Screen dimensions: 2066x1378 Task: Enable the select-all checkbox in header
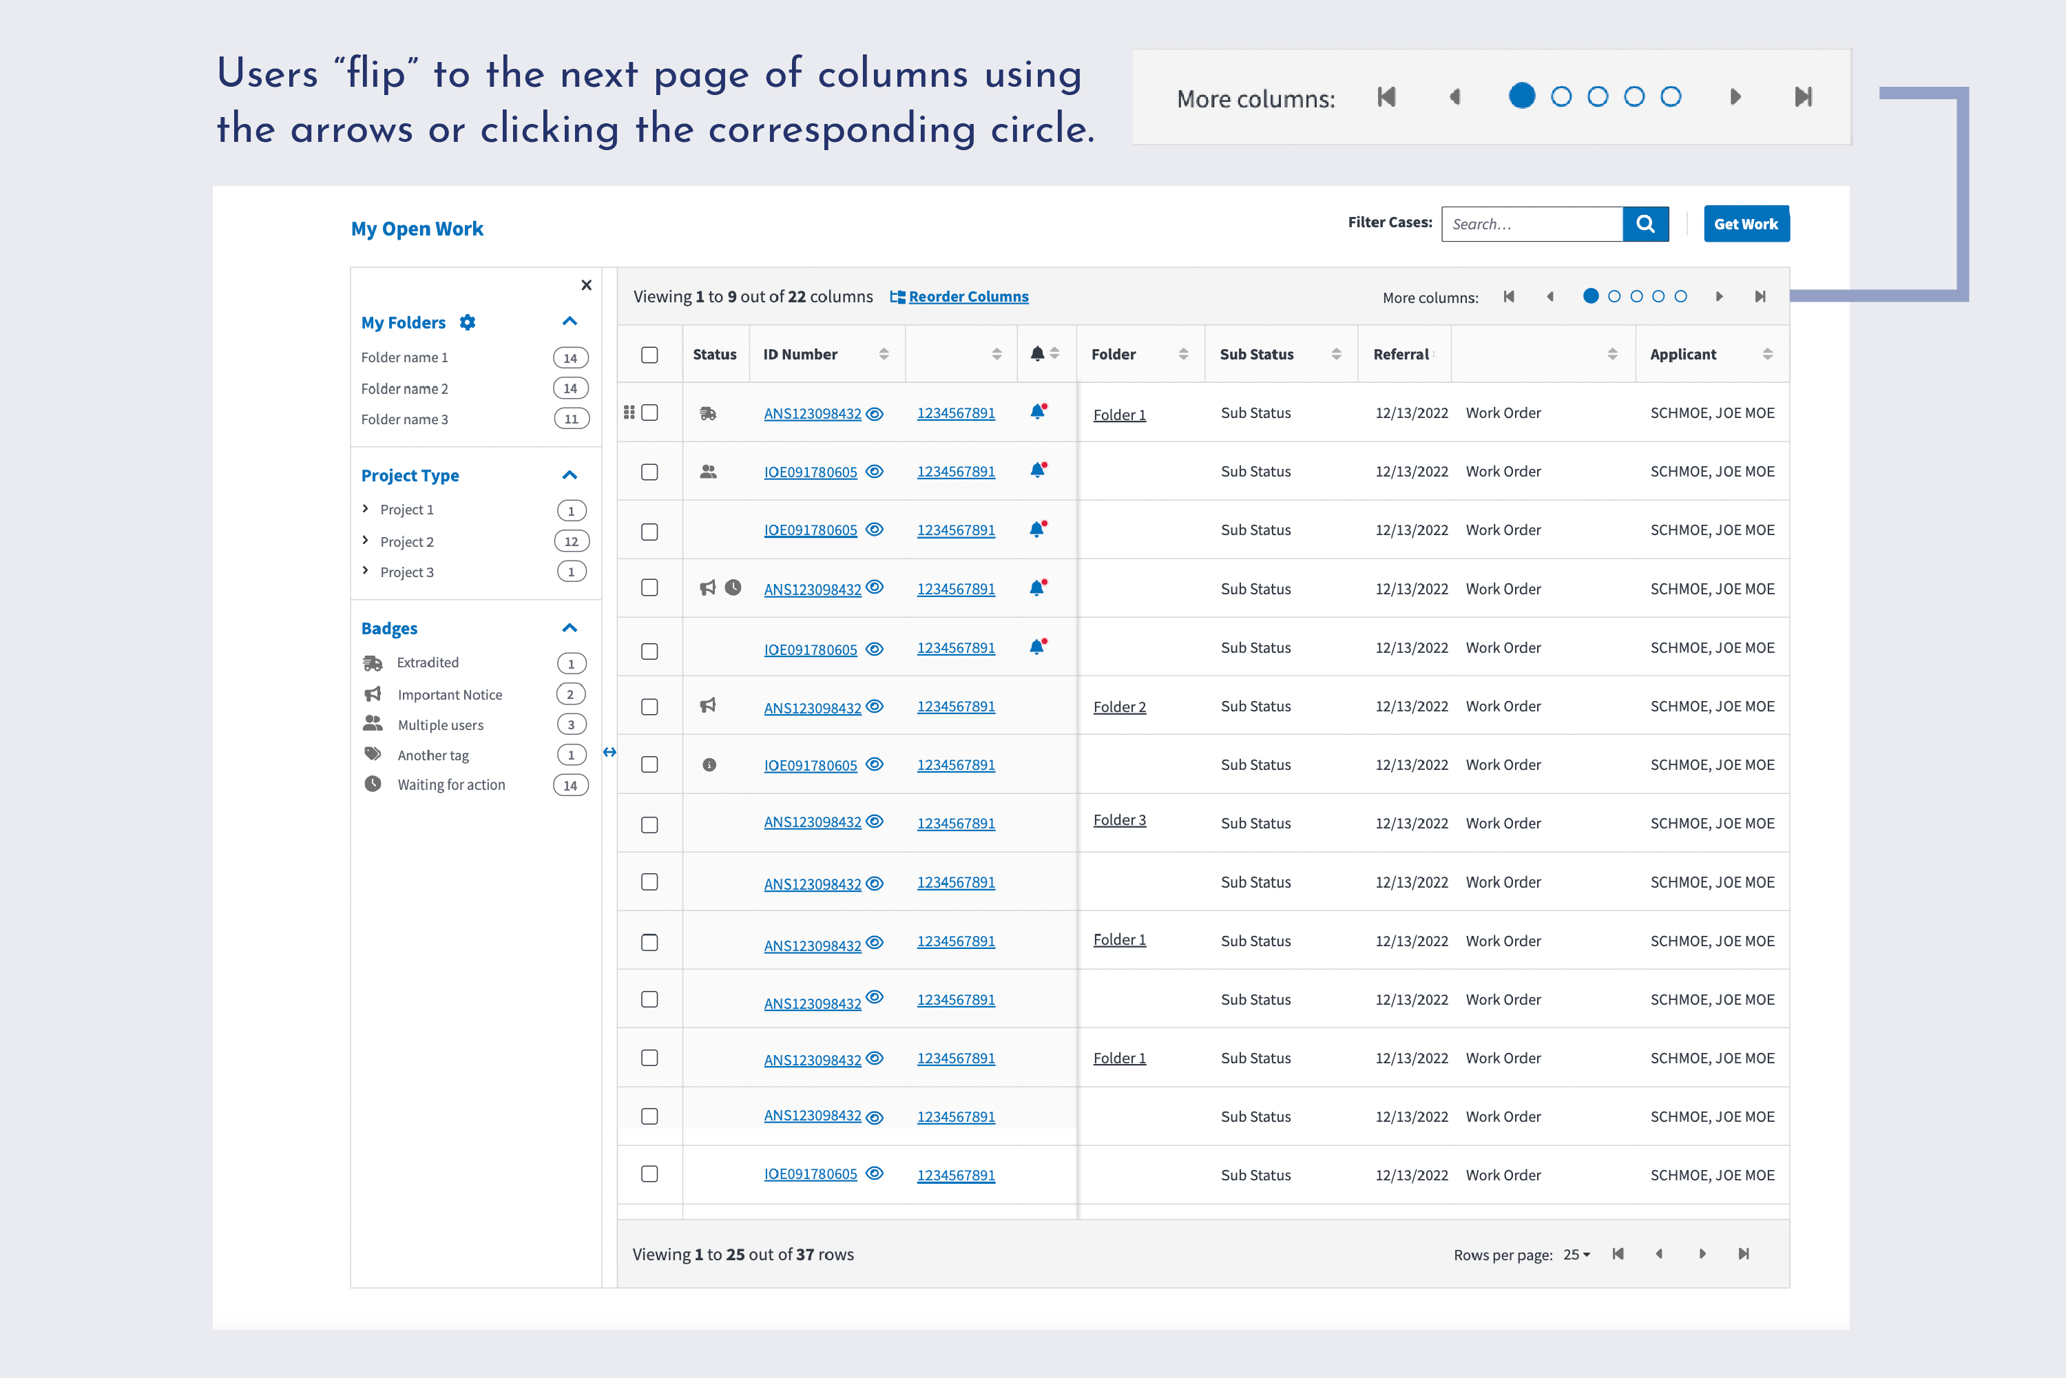point(650,354)
